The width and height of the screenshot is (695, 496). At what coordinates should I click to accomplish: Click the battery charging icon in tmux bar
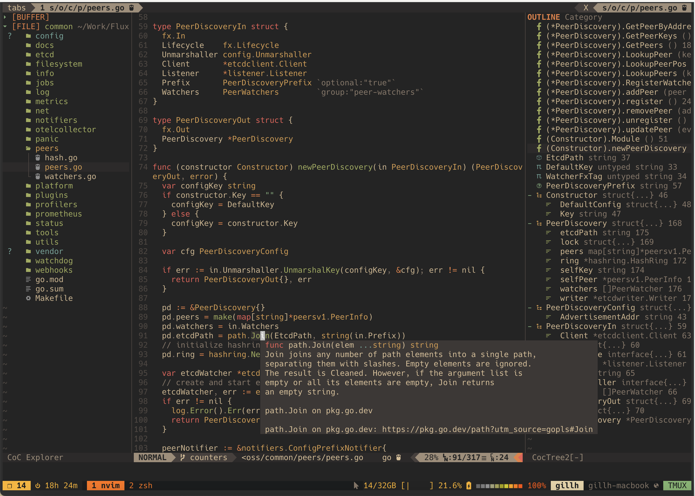coord(469,486)
